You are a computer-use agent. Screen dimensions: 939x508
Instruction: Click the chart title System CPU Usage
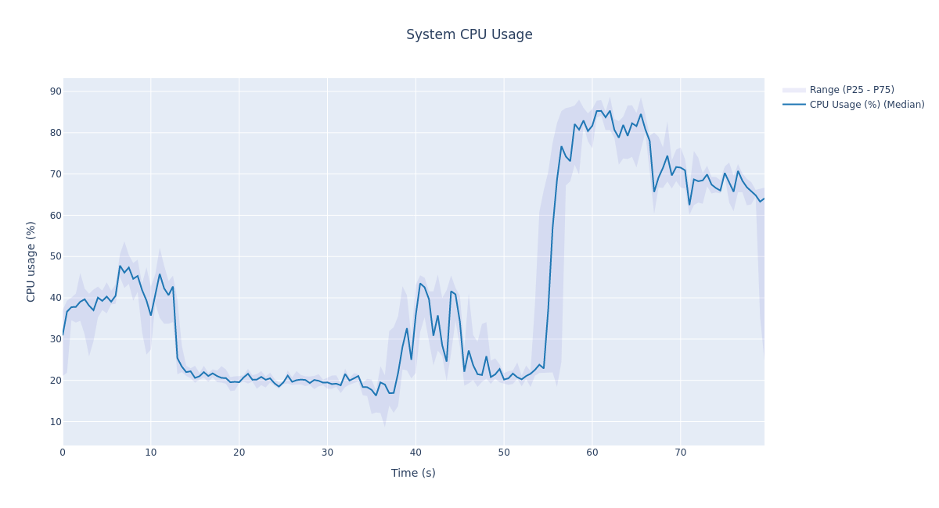tap(469, 35)
